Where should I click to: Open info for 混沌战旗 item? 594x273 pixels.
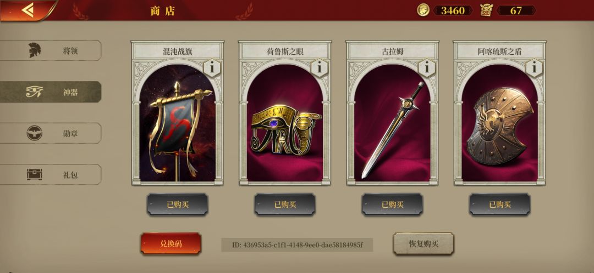(212, 68)
